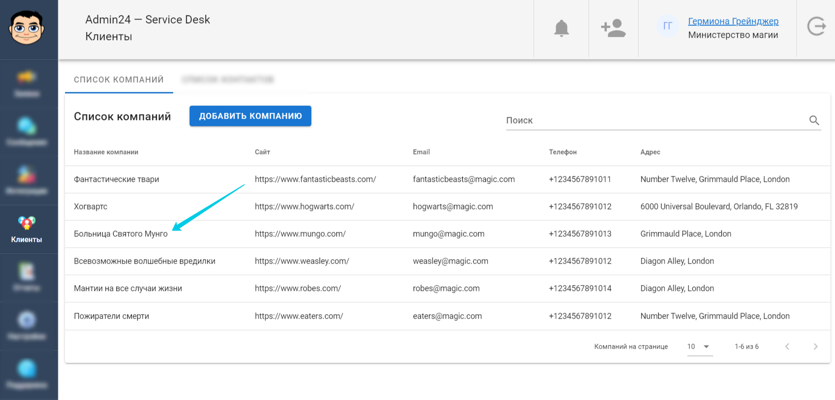Click the Diagon Alley address in weasley row
Viewport: 835px width, 400px height.
(x=677, y=261)
